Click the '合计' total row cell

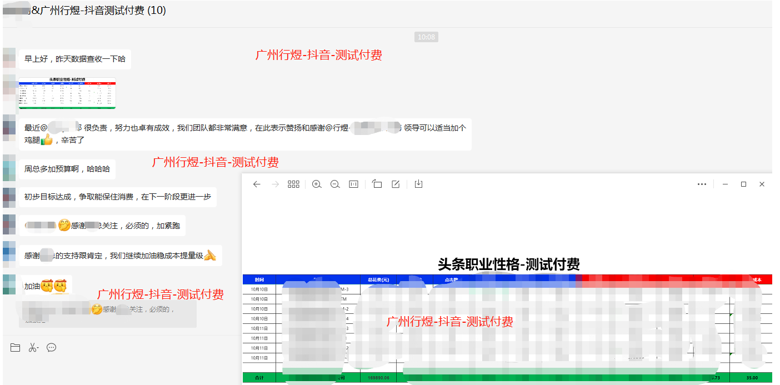[x=259, y=378]
